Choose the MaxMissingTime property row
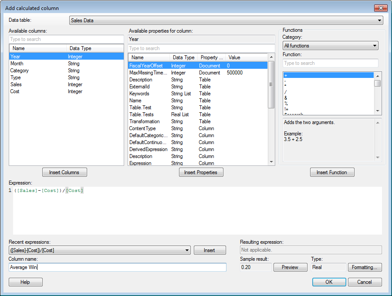Screen dimensions: 392x296 148,73
